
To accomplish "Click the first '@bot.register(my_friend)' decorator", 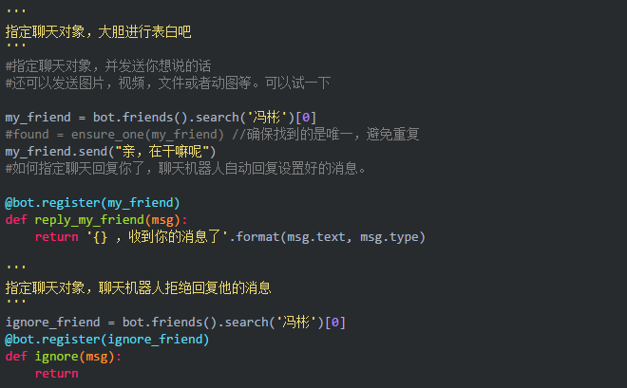I will point(92,203).
